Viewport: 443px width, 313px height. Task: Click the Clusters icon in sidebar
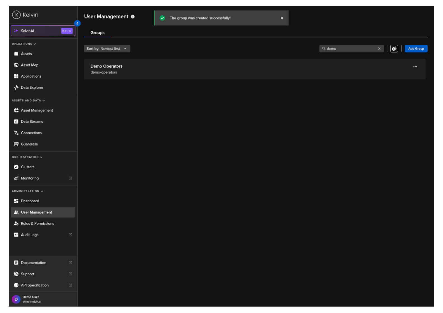pyautogui.click(x=16, y=167)
